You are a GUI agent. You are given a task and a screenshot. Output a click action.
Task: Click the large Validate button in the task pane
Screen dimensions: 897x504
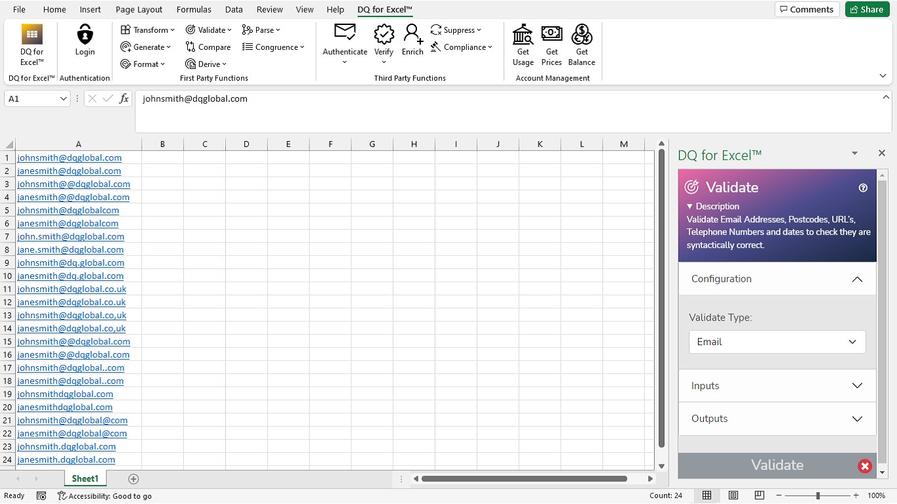777,465
